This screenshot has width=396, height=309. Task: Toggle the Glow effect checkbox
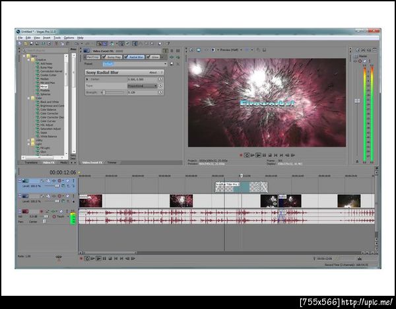(x=148, y=57)
